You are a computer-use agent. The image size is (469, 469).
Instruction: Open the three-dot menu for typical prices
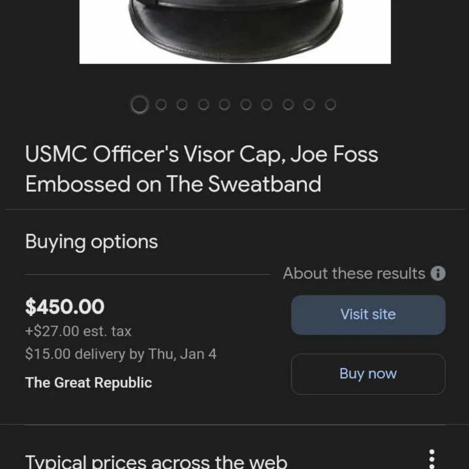(x=431, y=459)
